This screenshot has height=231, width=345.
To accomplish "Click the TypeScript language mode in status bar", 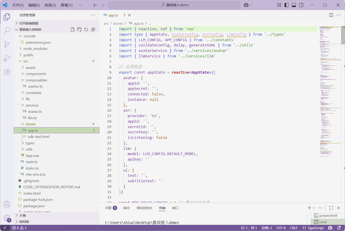I will (313, 228).
